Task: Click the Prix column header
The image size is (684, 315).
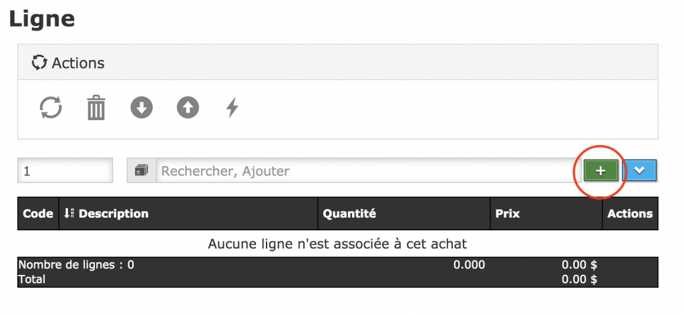Action: pos(508,214)
